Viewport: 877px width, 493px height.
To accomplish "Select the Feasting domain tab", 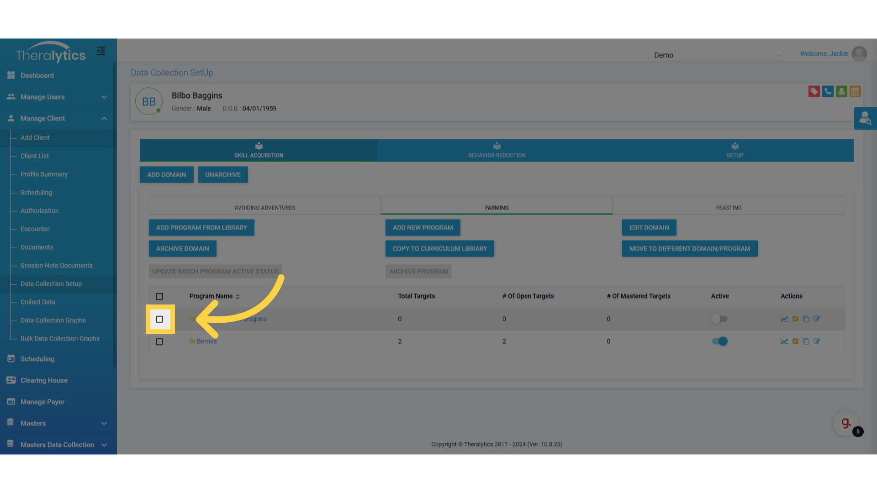I will click(x=729, y=208).
